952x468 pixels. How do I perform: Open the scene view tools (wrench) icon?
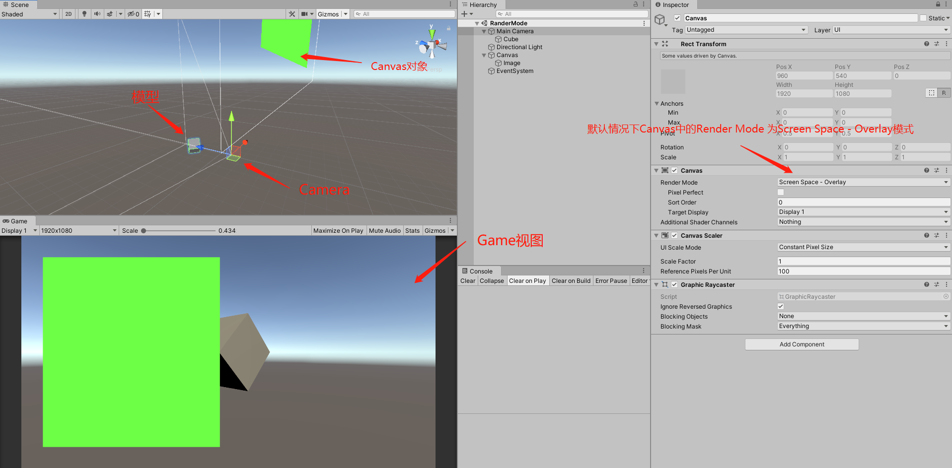tap(292, 14)
